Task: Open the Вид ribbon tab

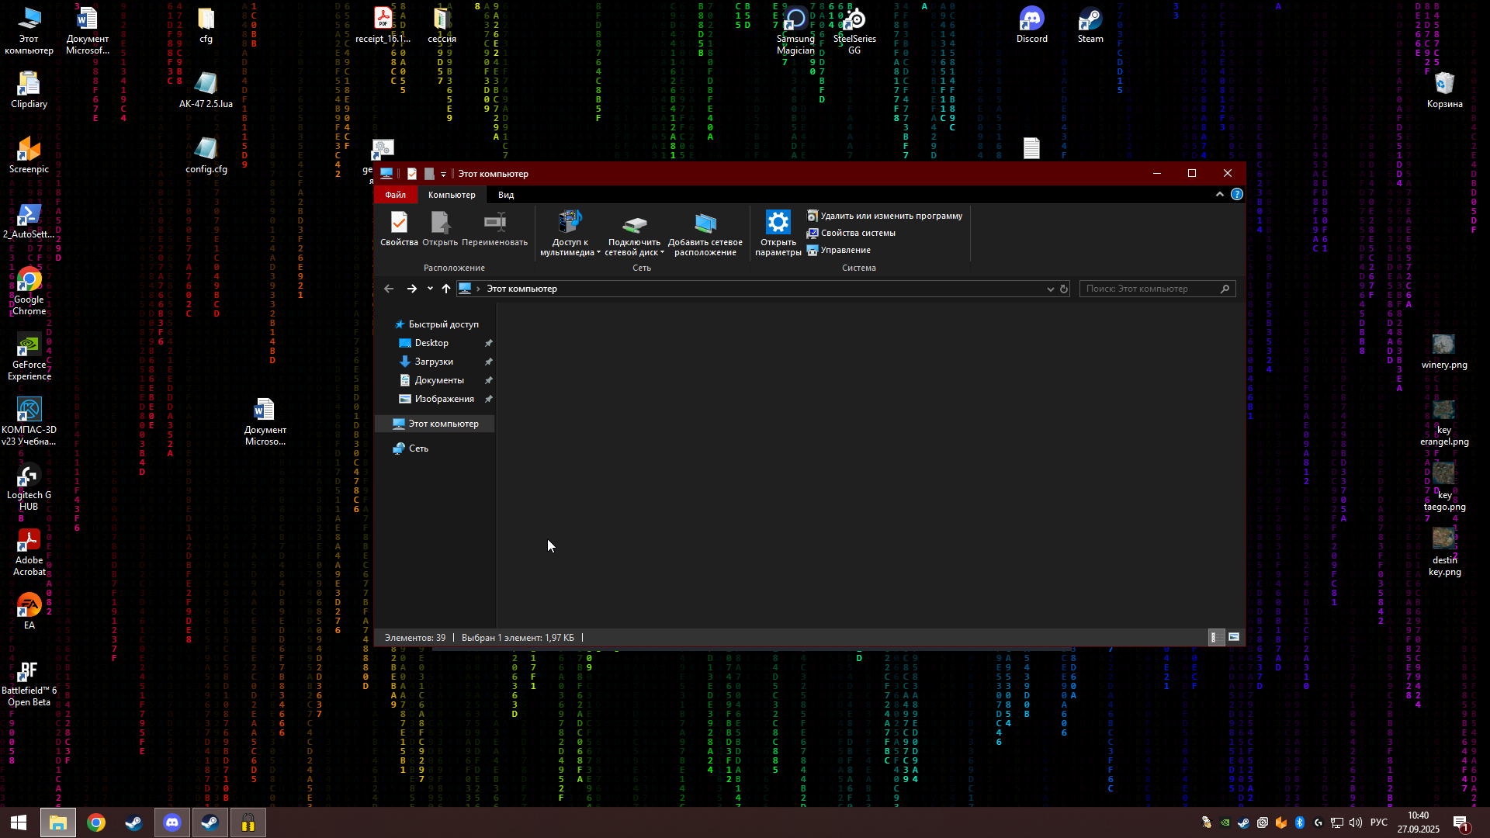Action: (x=506, y=195)
